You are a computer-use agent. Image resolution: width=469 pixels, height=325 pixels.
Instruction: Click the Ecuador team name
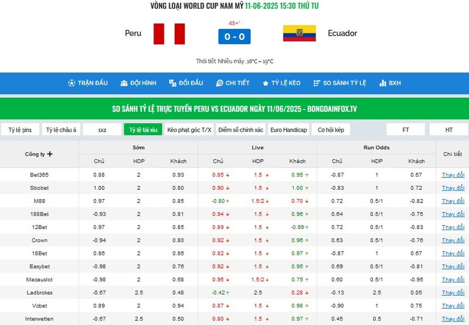[x=342, y=33]
